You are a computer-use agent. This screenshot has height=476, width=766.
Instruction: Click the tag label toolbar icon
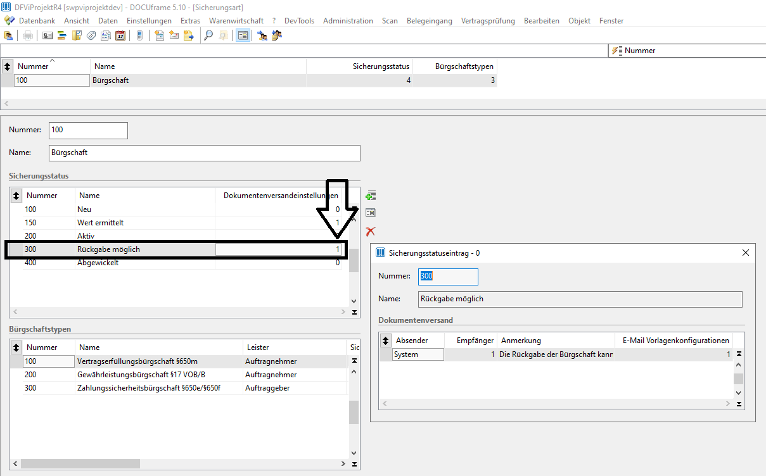91,35
